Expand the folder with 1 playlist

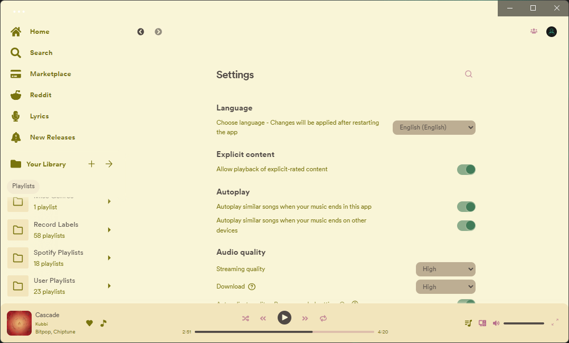click(x=109, y=201)
